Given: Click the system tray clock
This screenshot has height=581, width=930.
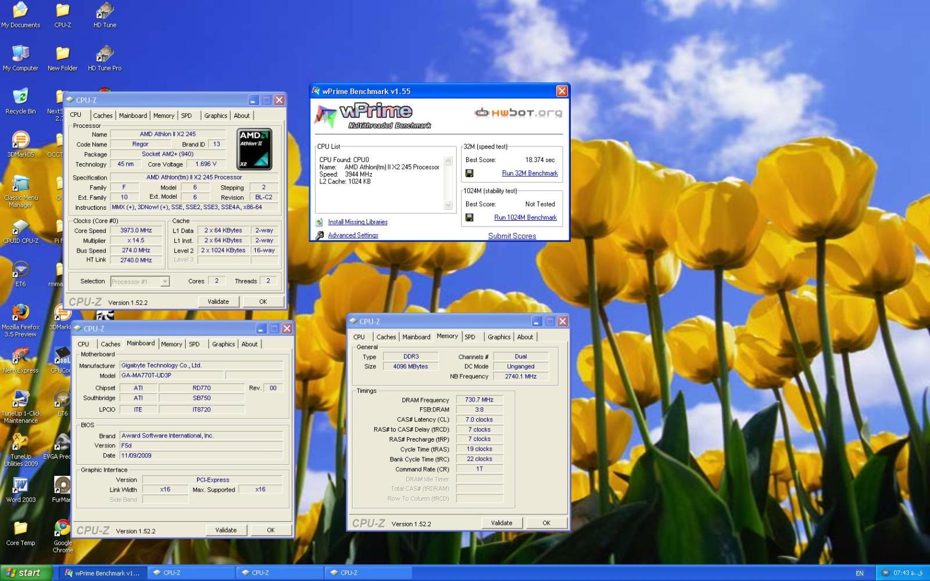Looking at the screenshot, I should tap(908, 573).
